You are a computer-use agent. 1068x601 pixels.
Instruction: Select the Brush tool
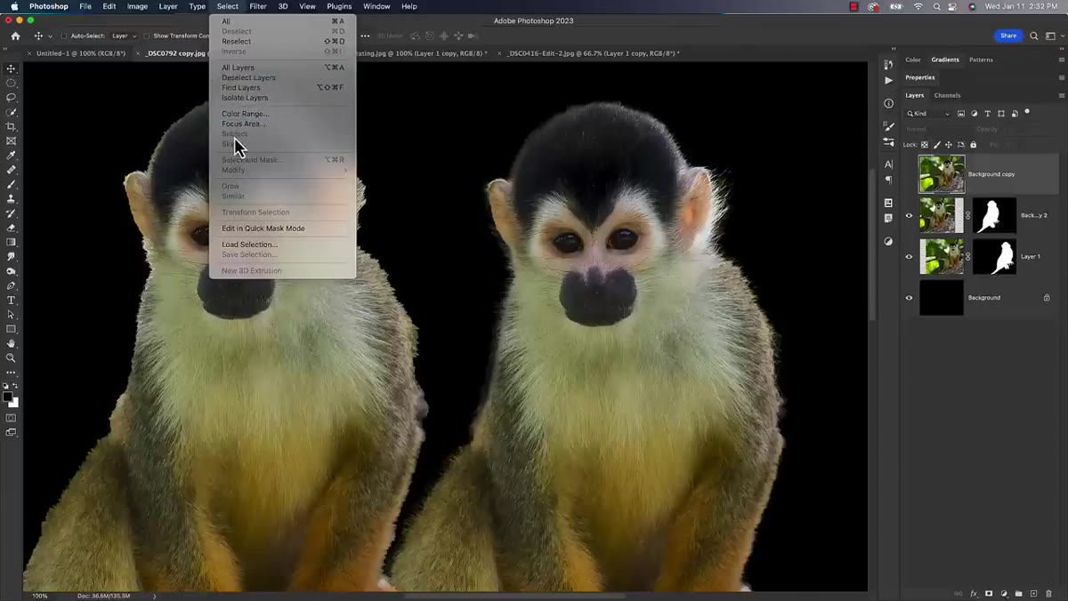[12, 184]
